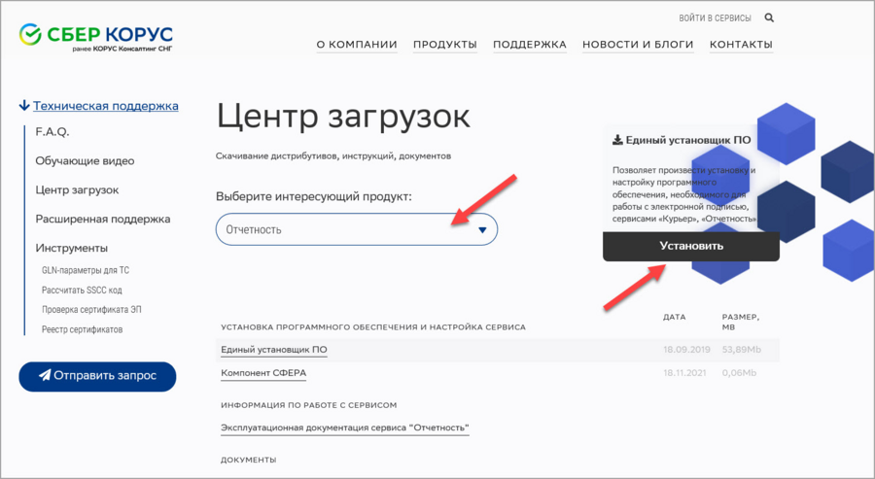
Task: Open the Продукты menu
Action: point(444,44)
